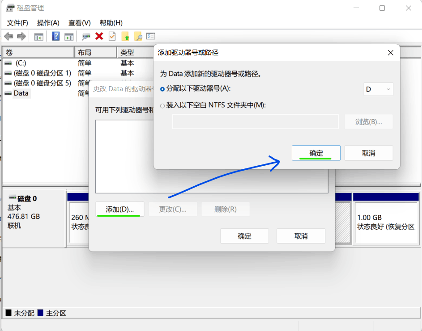Click the folder with magnifier icon
The height and width of the screenshot is (331, 422).
pyautogui.click(x=138, y=36)
